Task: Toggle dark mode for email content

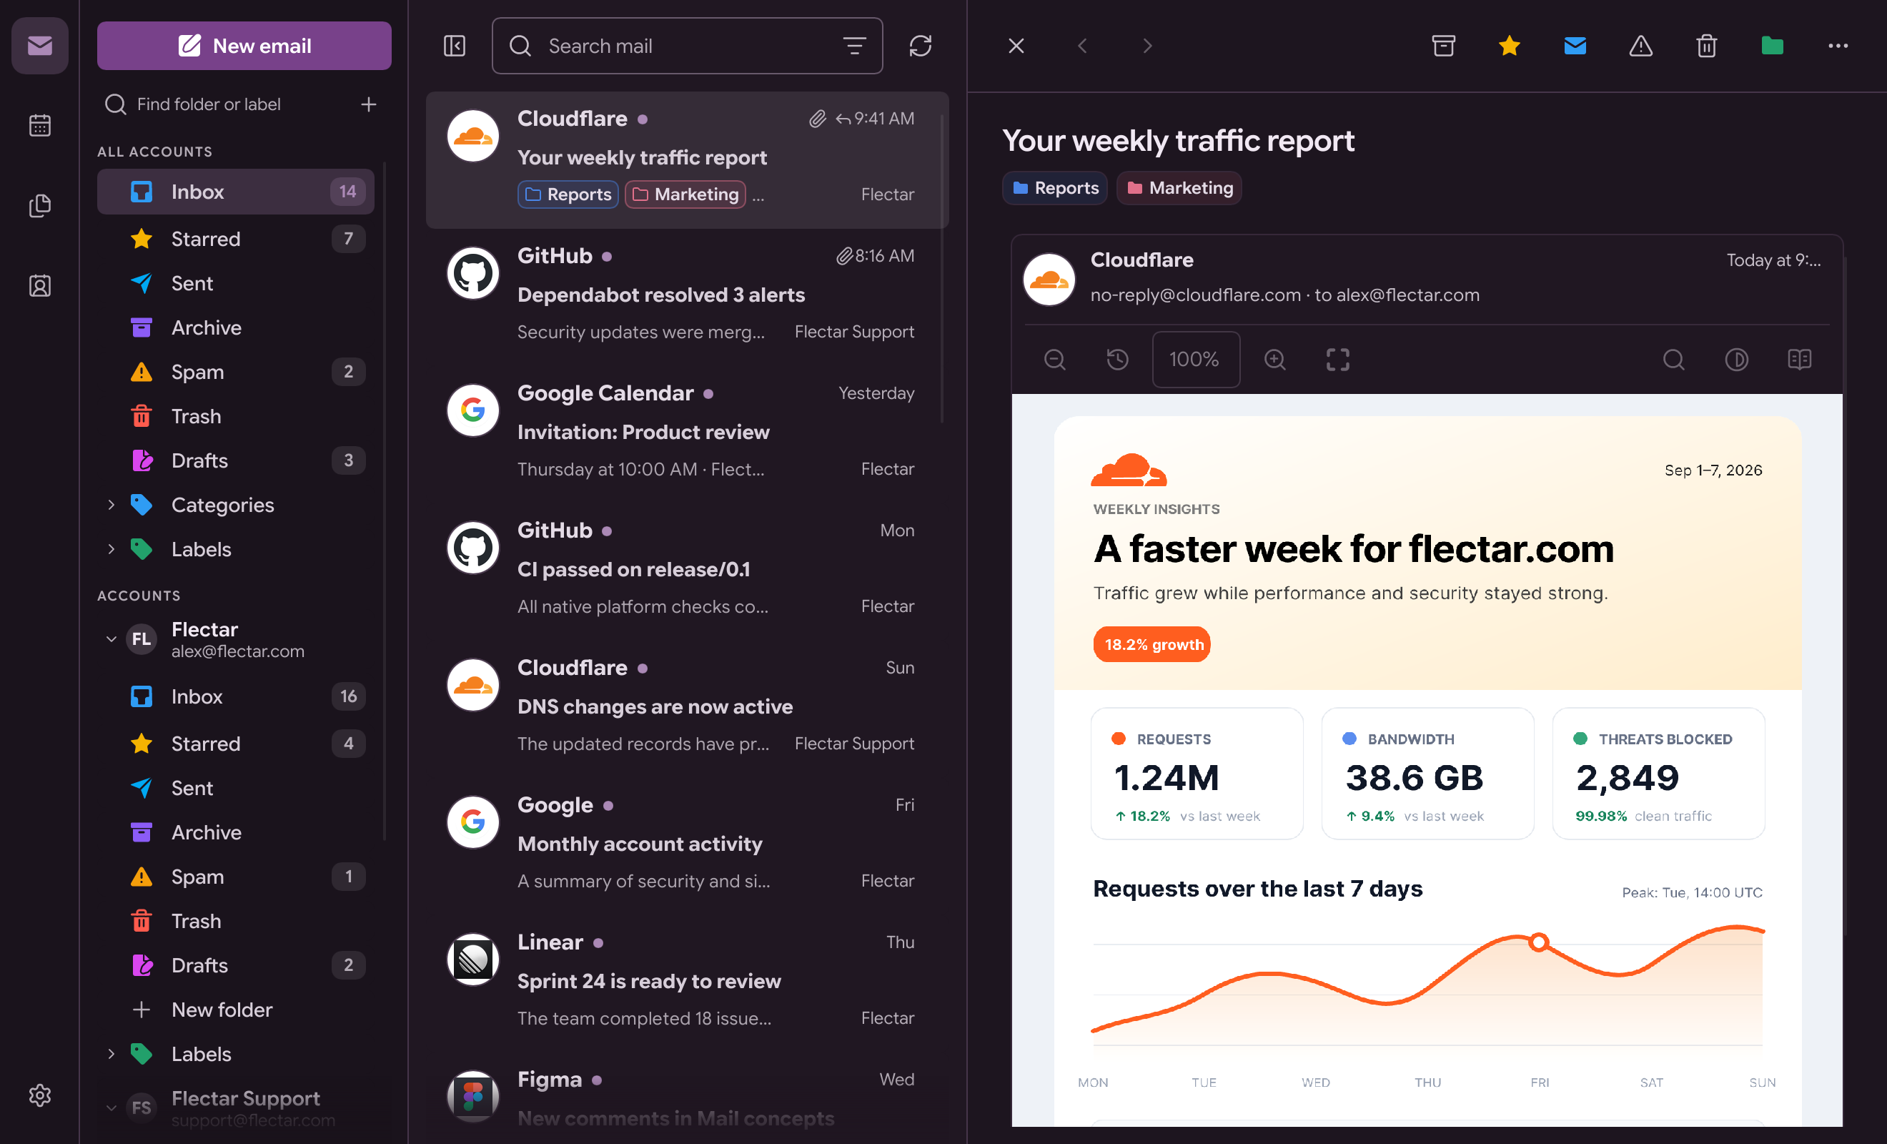Action: tap(1736, 360)
